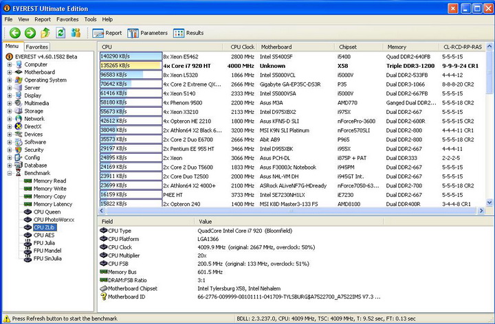The width and height of the screenshot is (495, 324).
Task: Open the CPU PhotoWorxx benchmark
Action: [x=54, y=220]
